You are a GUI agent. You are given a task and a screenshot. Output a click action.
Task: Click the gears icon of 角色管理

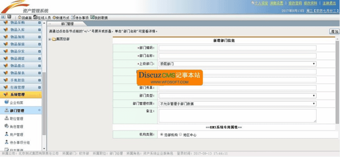point(6,126)
